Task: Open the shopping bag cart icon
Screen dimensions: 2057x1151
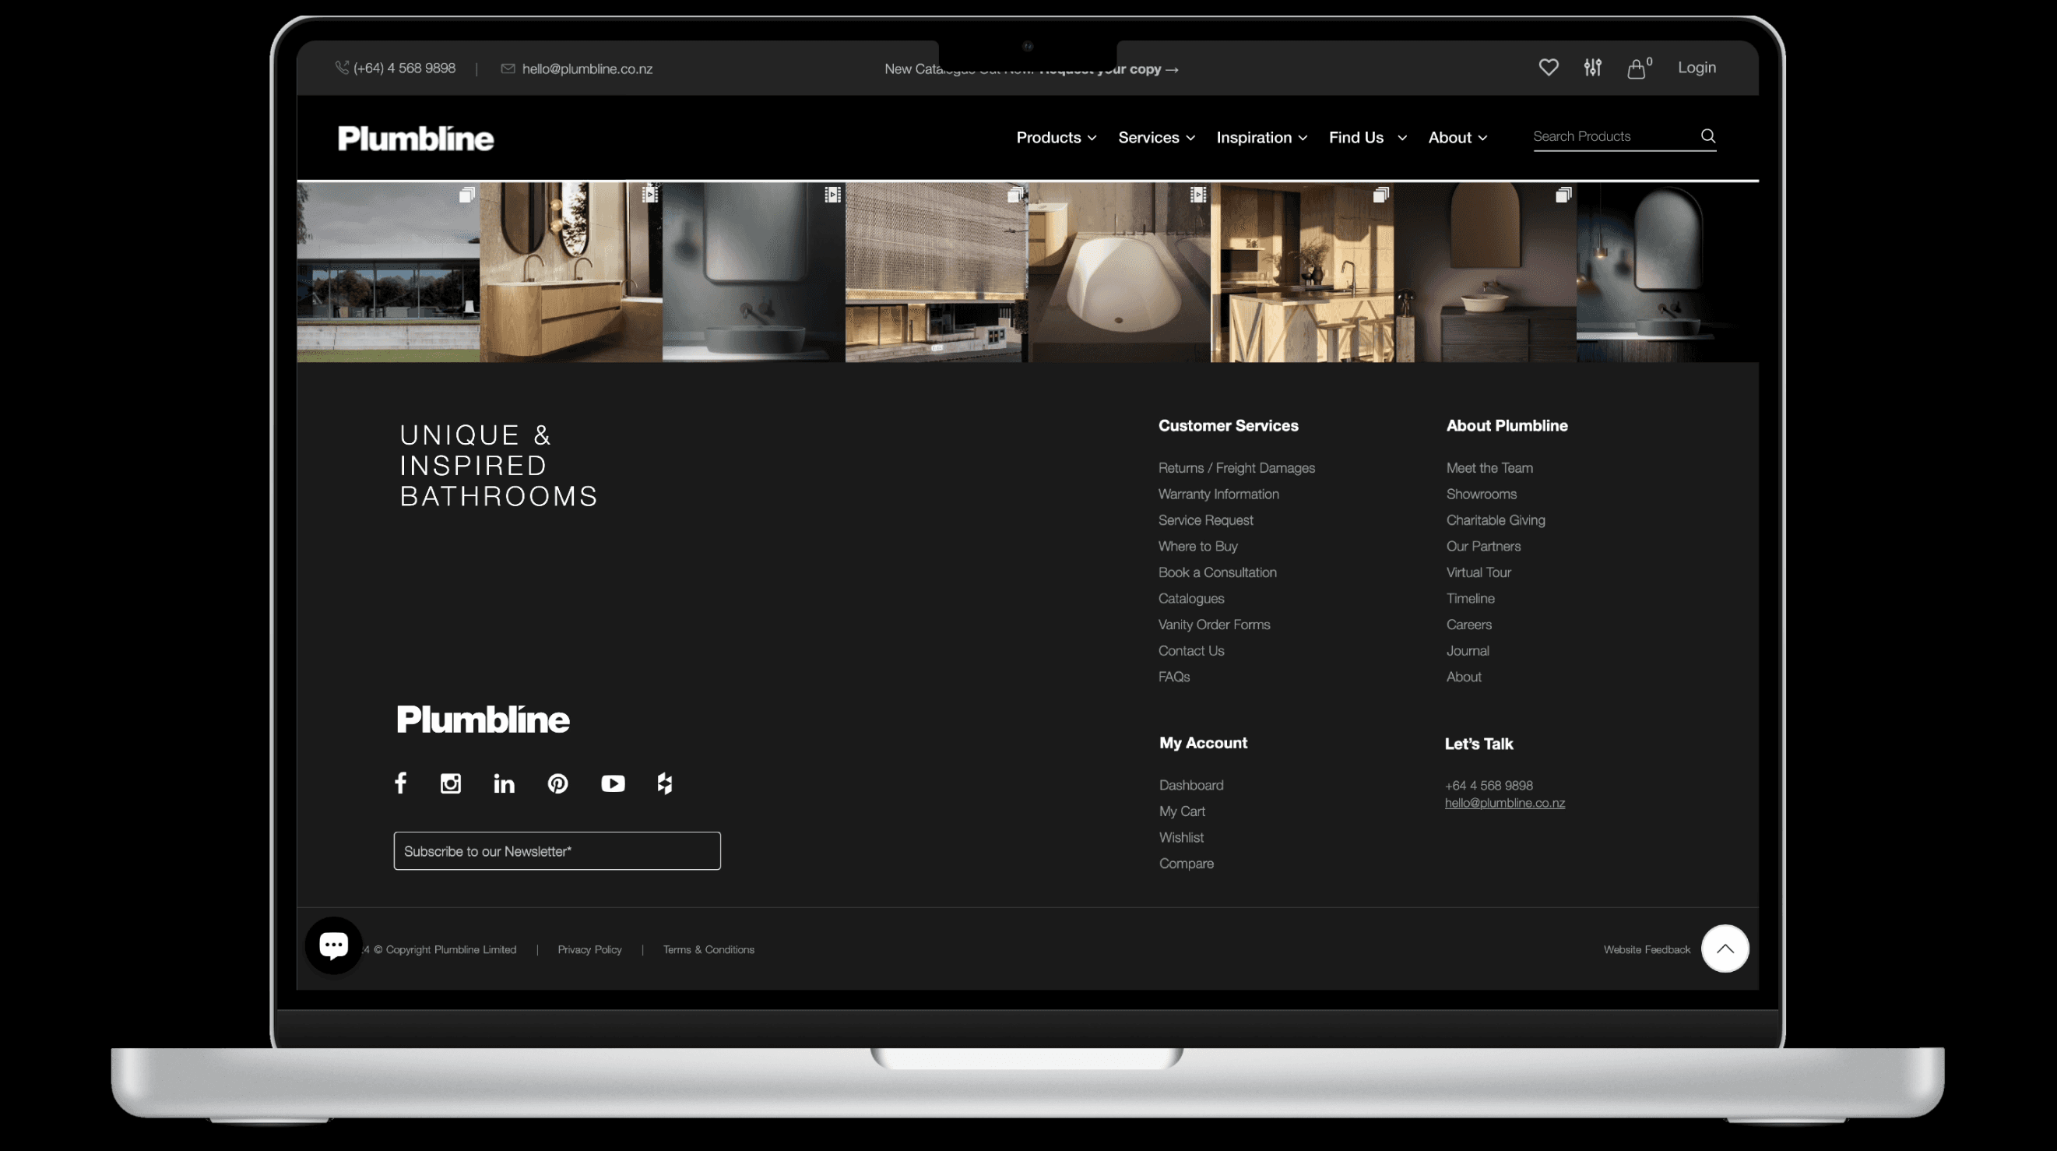Action: pos(1636,69)
